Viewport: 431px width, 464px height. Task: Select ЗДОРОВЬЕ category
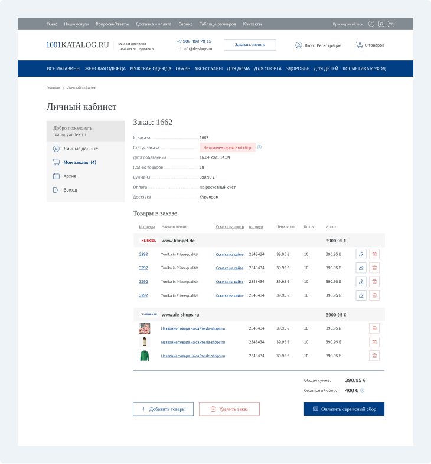pos(298,68)
